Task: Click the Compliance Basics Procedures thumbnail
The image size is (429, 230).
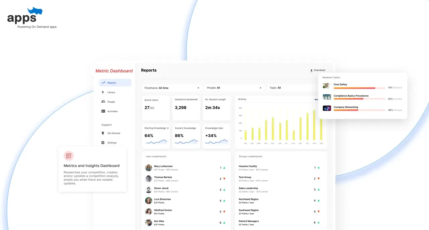Action: coord(327,97)
